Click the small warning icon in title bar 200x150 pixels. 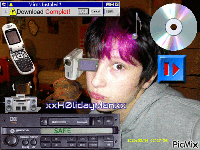tap(11, 4)
